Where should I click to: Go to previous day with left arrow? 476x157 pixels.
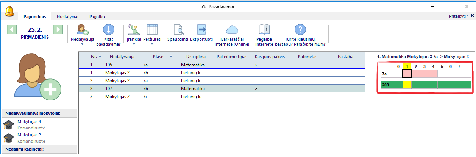(12, 29)
